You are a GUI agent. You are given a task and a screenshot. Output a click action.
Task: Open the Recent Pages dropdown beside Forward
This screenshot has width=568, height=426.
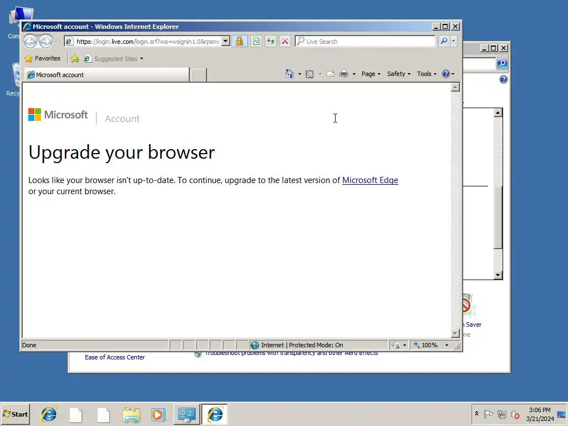(x=58, y=42)
